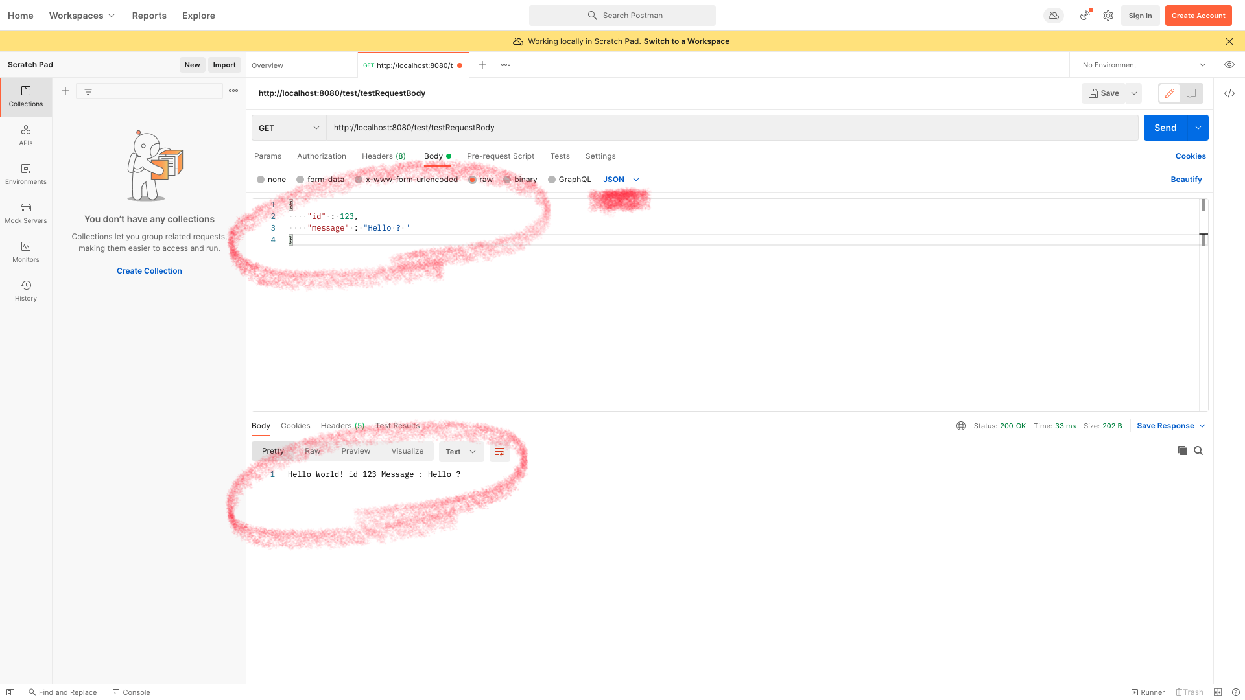Open the Mock Servers sidebar panel

[x=26, y=213]
